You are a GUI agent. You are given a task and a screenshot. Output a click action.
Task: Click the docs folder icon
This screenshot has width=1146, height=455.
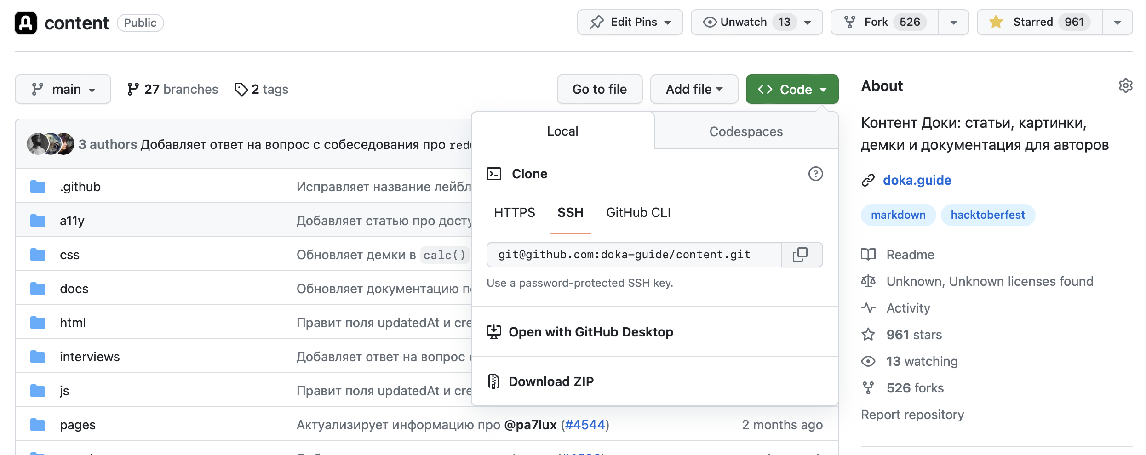38,289
